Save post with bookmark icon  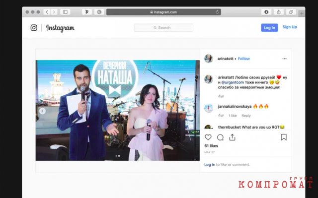(x=284, y=137)
